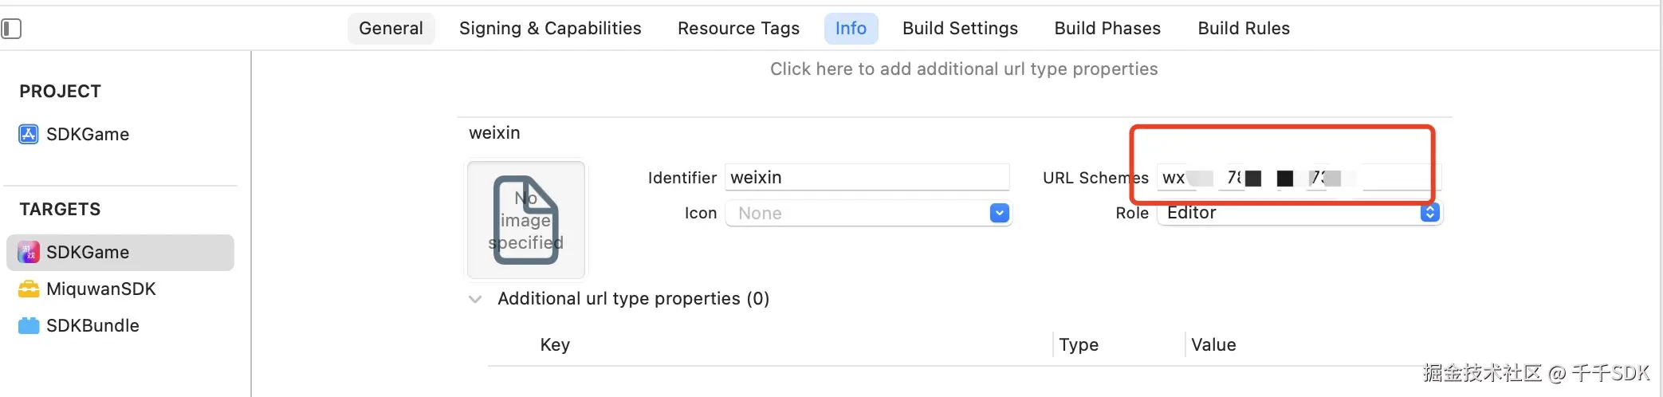
Task: Click the SDKBundle folder icon
Action: tap(29, 326)
